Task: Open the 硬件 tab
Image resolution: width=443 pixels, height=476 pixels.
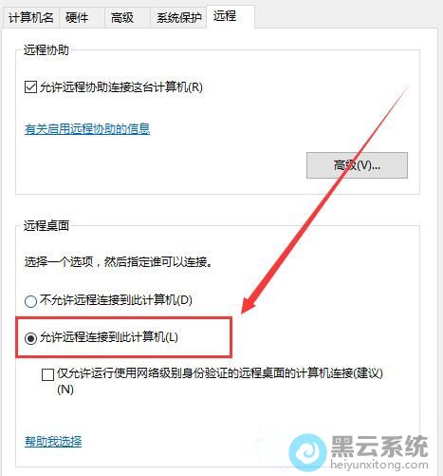Action: click(x=77, y=18)
